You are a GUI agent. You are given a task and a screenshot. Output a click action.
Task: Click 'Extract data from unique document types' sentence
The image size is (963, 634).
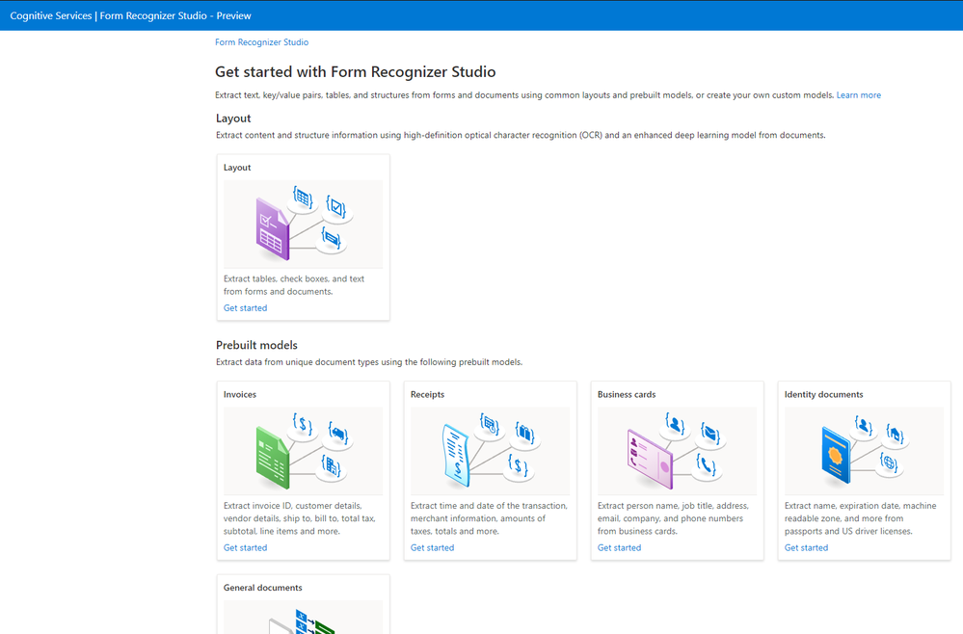point(369,362)
